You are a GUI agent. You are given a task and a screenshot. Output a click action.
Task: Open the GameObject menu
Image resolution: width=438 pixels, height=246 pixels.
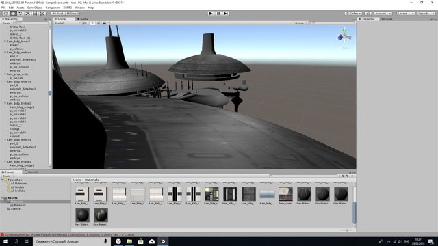tap(35, 8)
